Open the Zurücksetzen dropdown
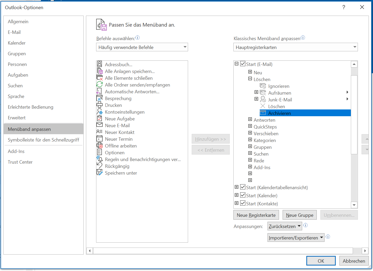 (x=285, y=226)
